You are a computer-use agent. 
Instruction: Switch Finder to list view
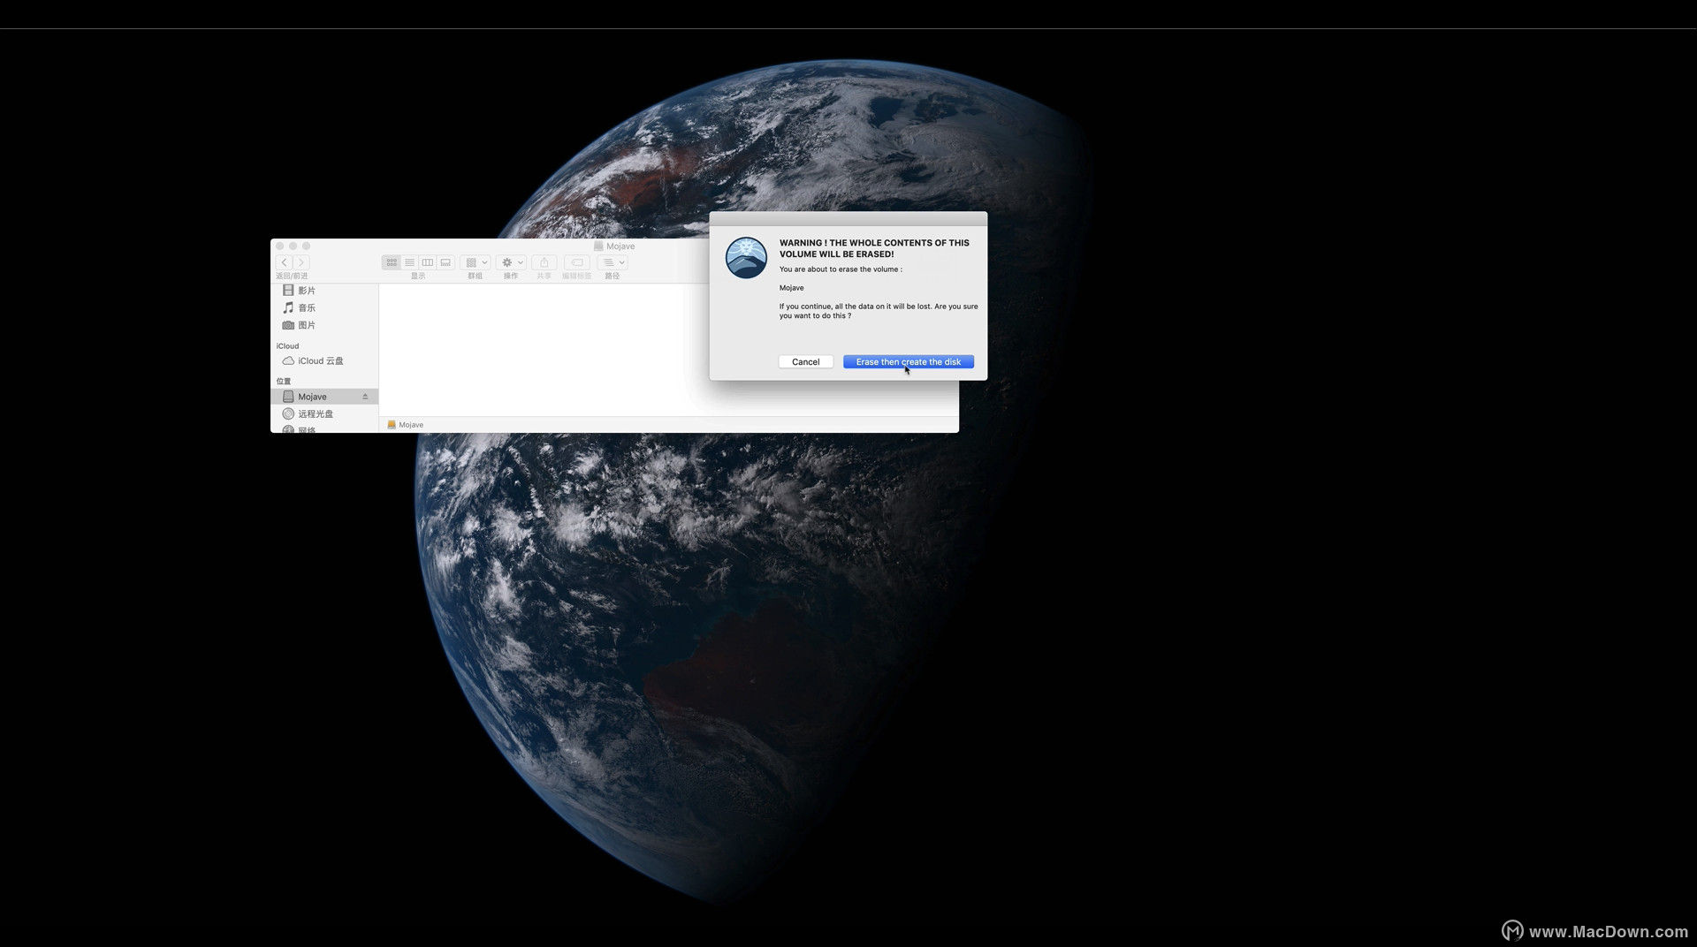coord(409,262)
